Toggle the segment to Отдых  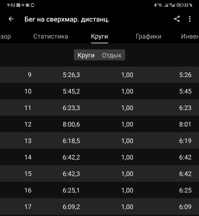coord(111,55)
